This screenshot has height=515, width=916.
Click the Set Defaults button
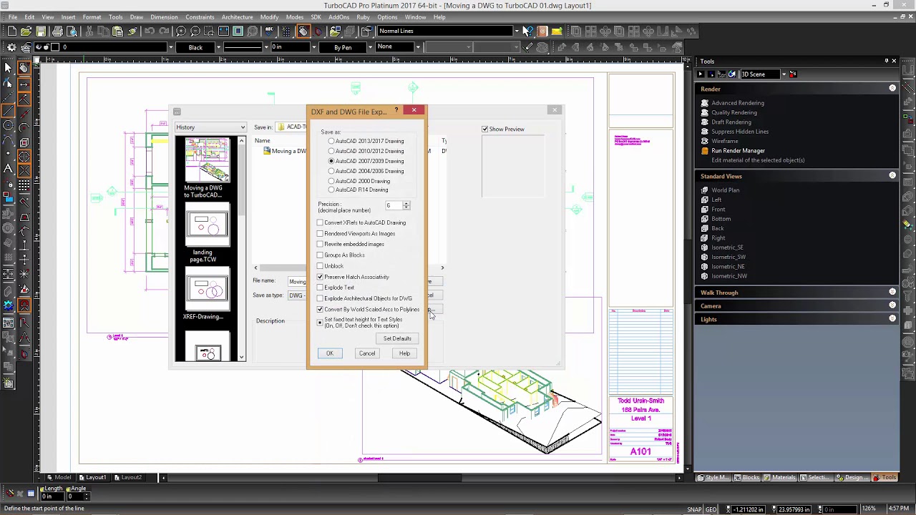point(397,338)
